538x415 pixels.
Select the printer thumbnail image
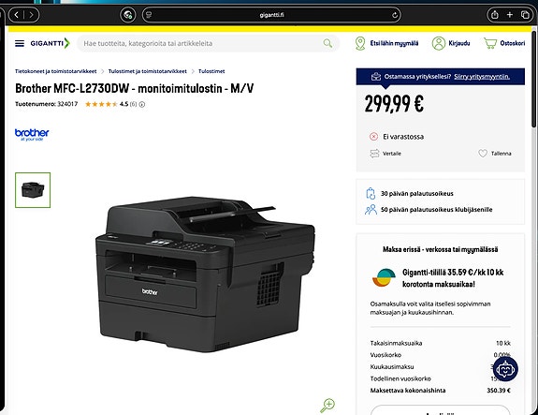coord(33,190)
